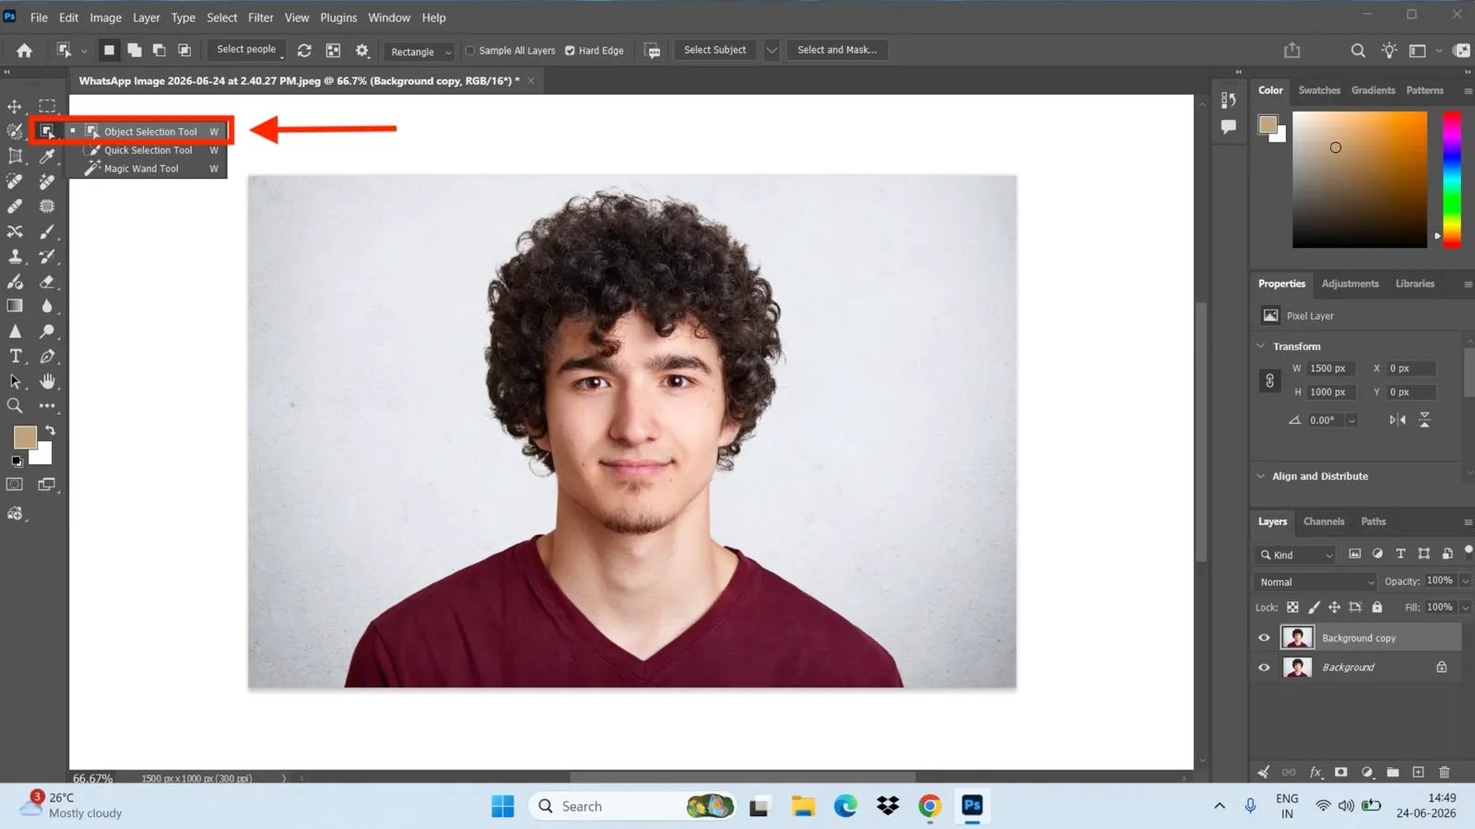Open the Edit Toolbar three-dots menu
The image size is (1475, 829).
(x=47, y=406)
